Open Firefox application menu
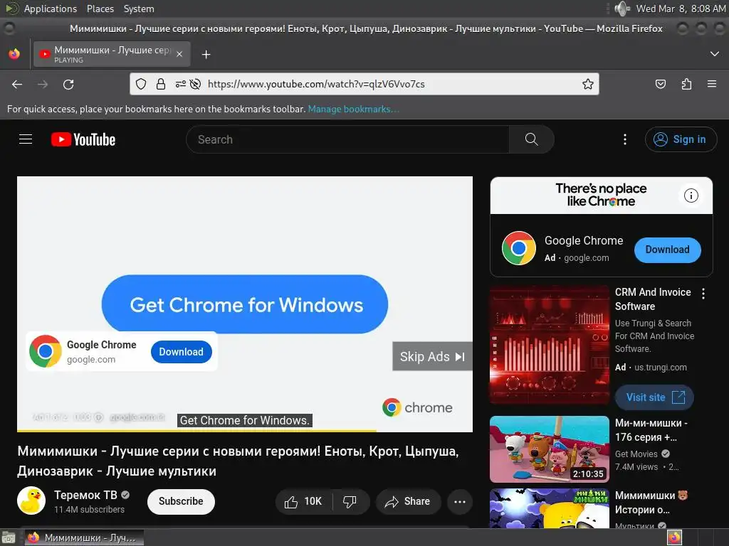 [x=712, y=84]
